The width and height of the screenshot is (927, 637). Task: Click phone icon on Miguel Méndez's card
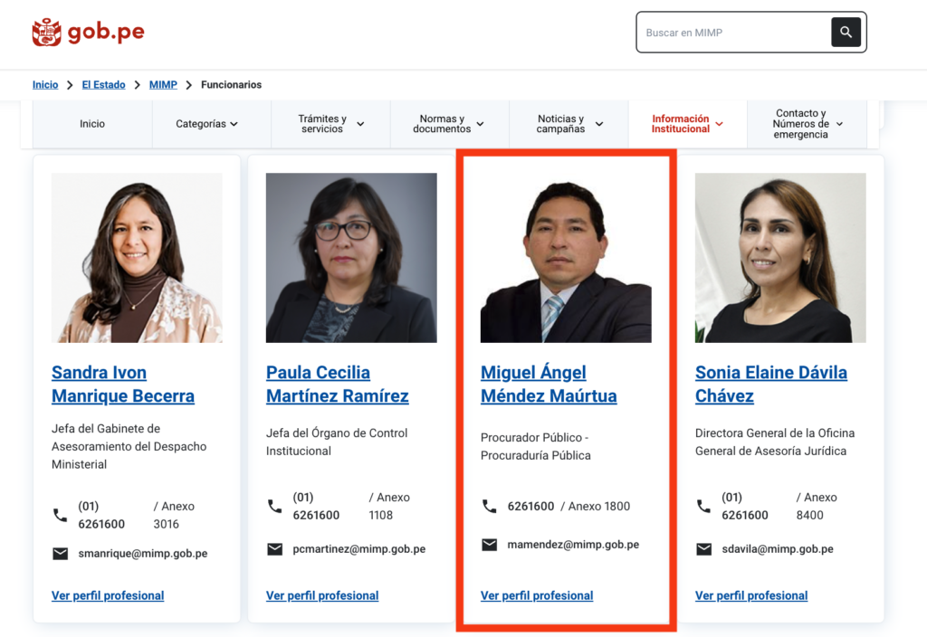pos(489,507)
